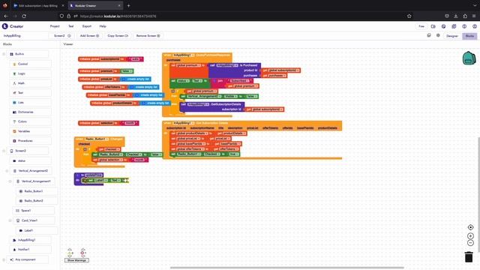The width and height of the screenshot is (480, 270).
Task: Click the red error counter icon
Action: tap(82, 253)
